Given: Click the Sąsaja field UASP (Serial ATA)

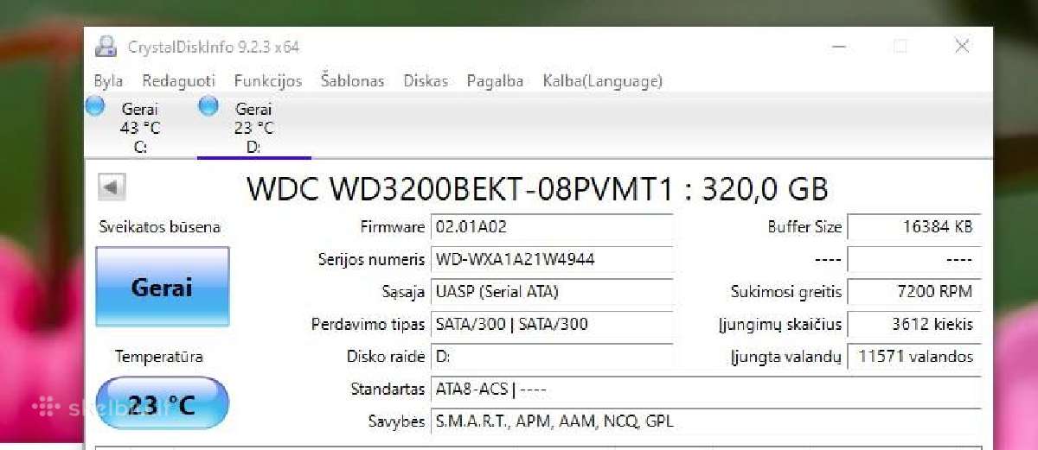Looking at the screenshot, I should pos(552,291).
